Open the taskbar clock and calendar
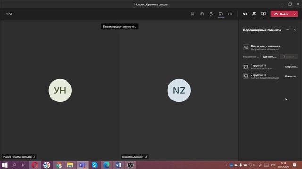302x169 pixels. click(x=284, y=165)
